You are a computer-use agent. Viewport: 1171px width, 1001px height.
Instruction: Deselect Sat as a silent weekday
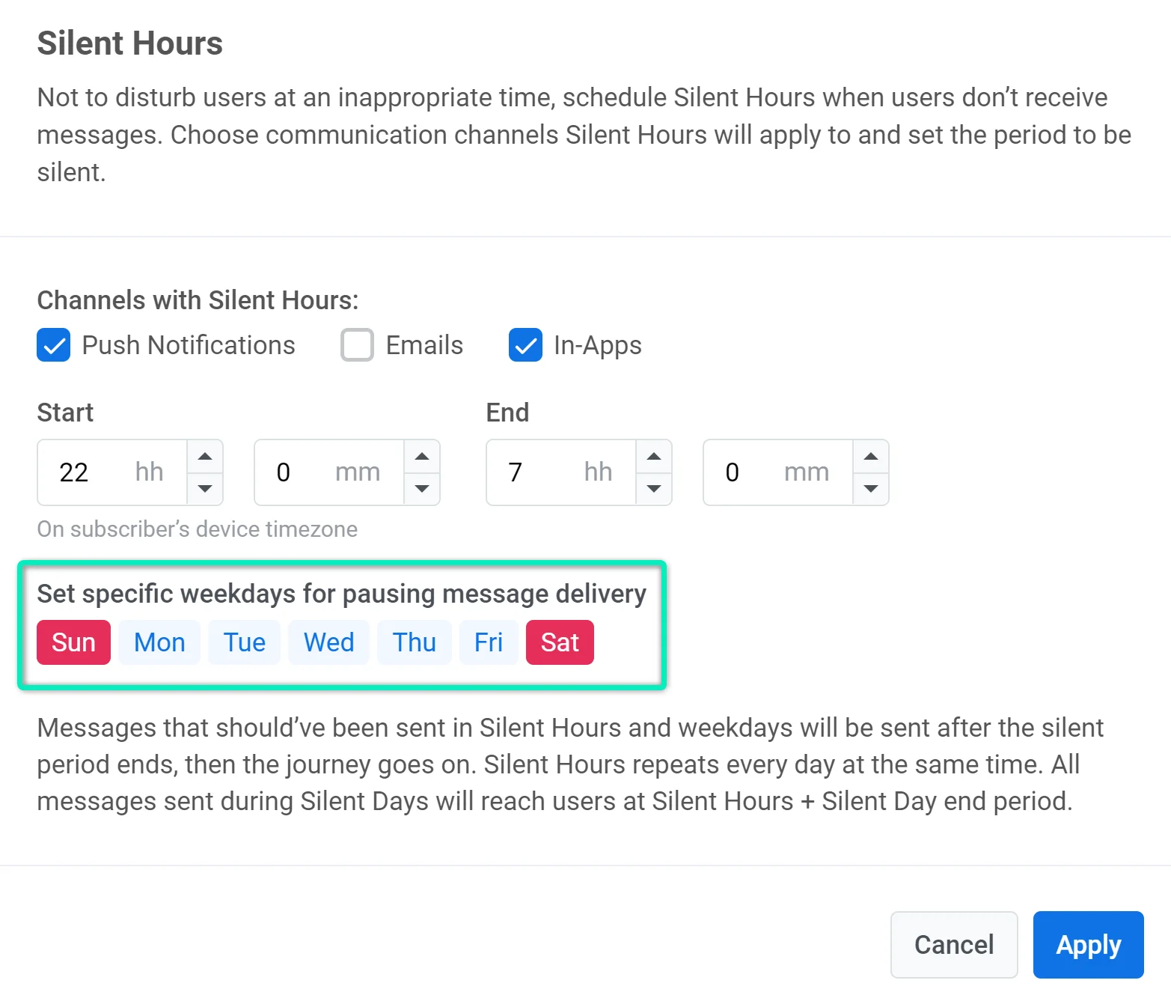(560, 642)
